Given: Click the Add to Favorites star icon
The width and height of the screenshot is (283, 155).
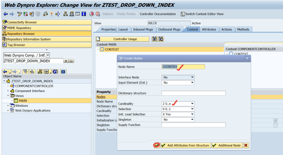Looking at the screenshot, I should pos(46,72).
